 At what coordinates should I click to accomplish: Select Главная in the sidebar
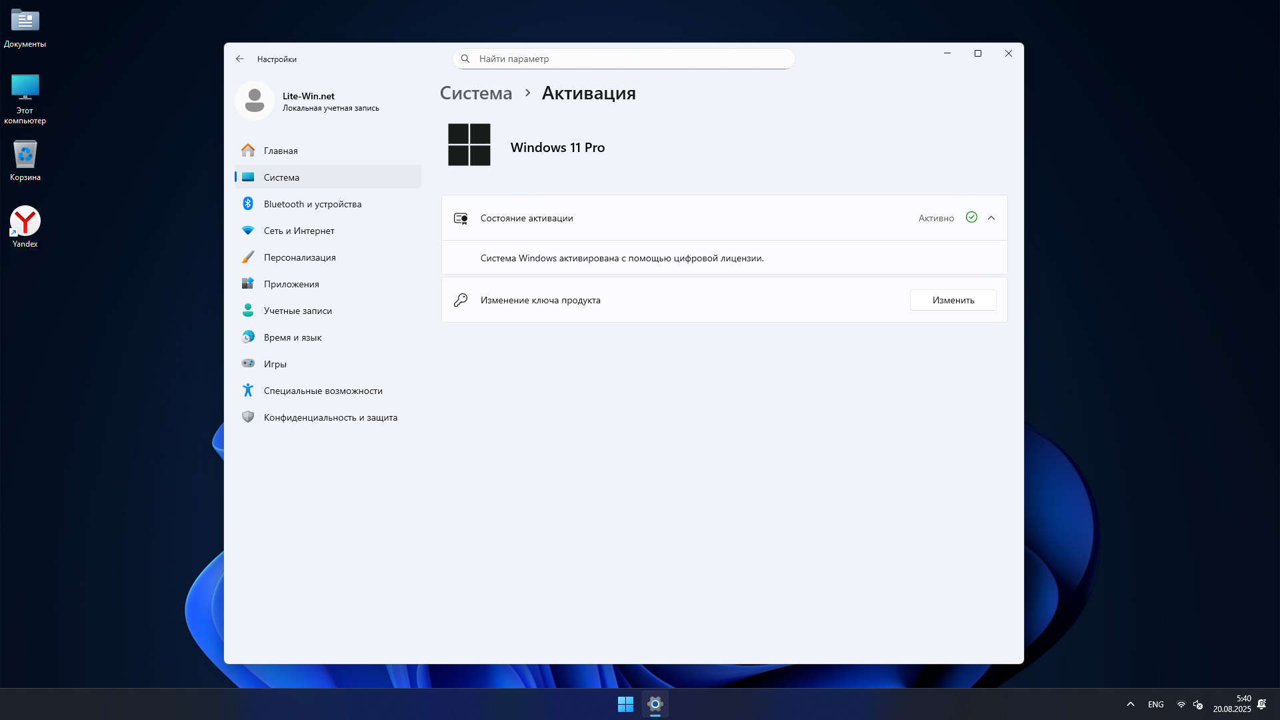(281, 151)
